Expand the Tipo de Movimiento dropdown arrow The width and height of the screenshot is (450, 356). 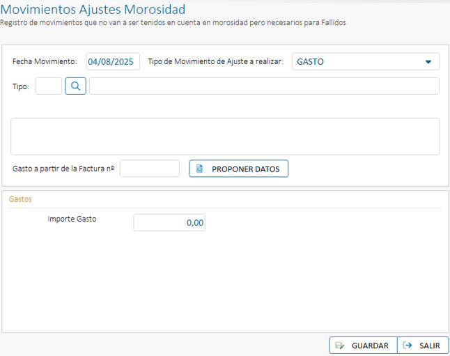point(428,61)
